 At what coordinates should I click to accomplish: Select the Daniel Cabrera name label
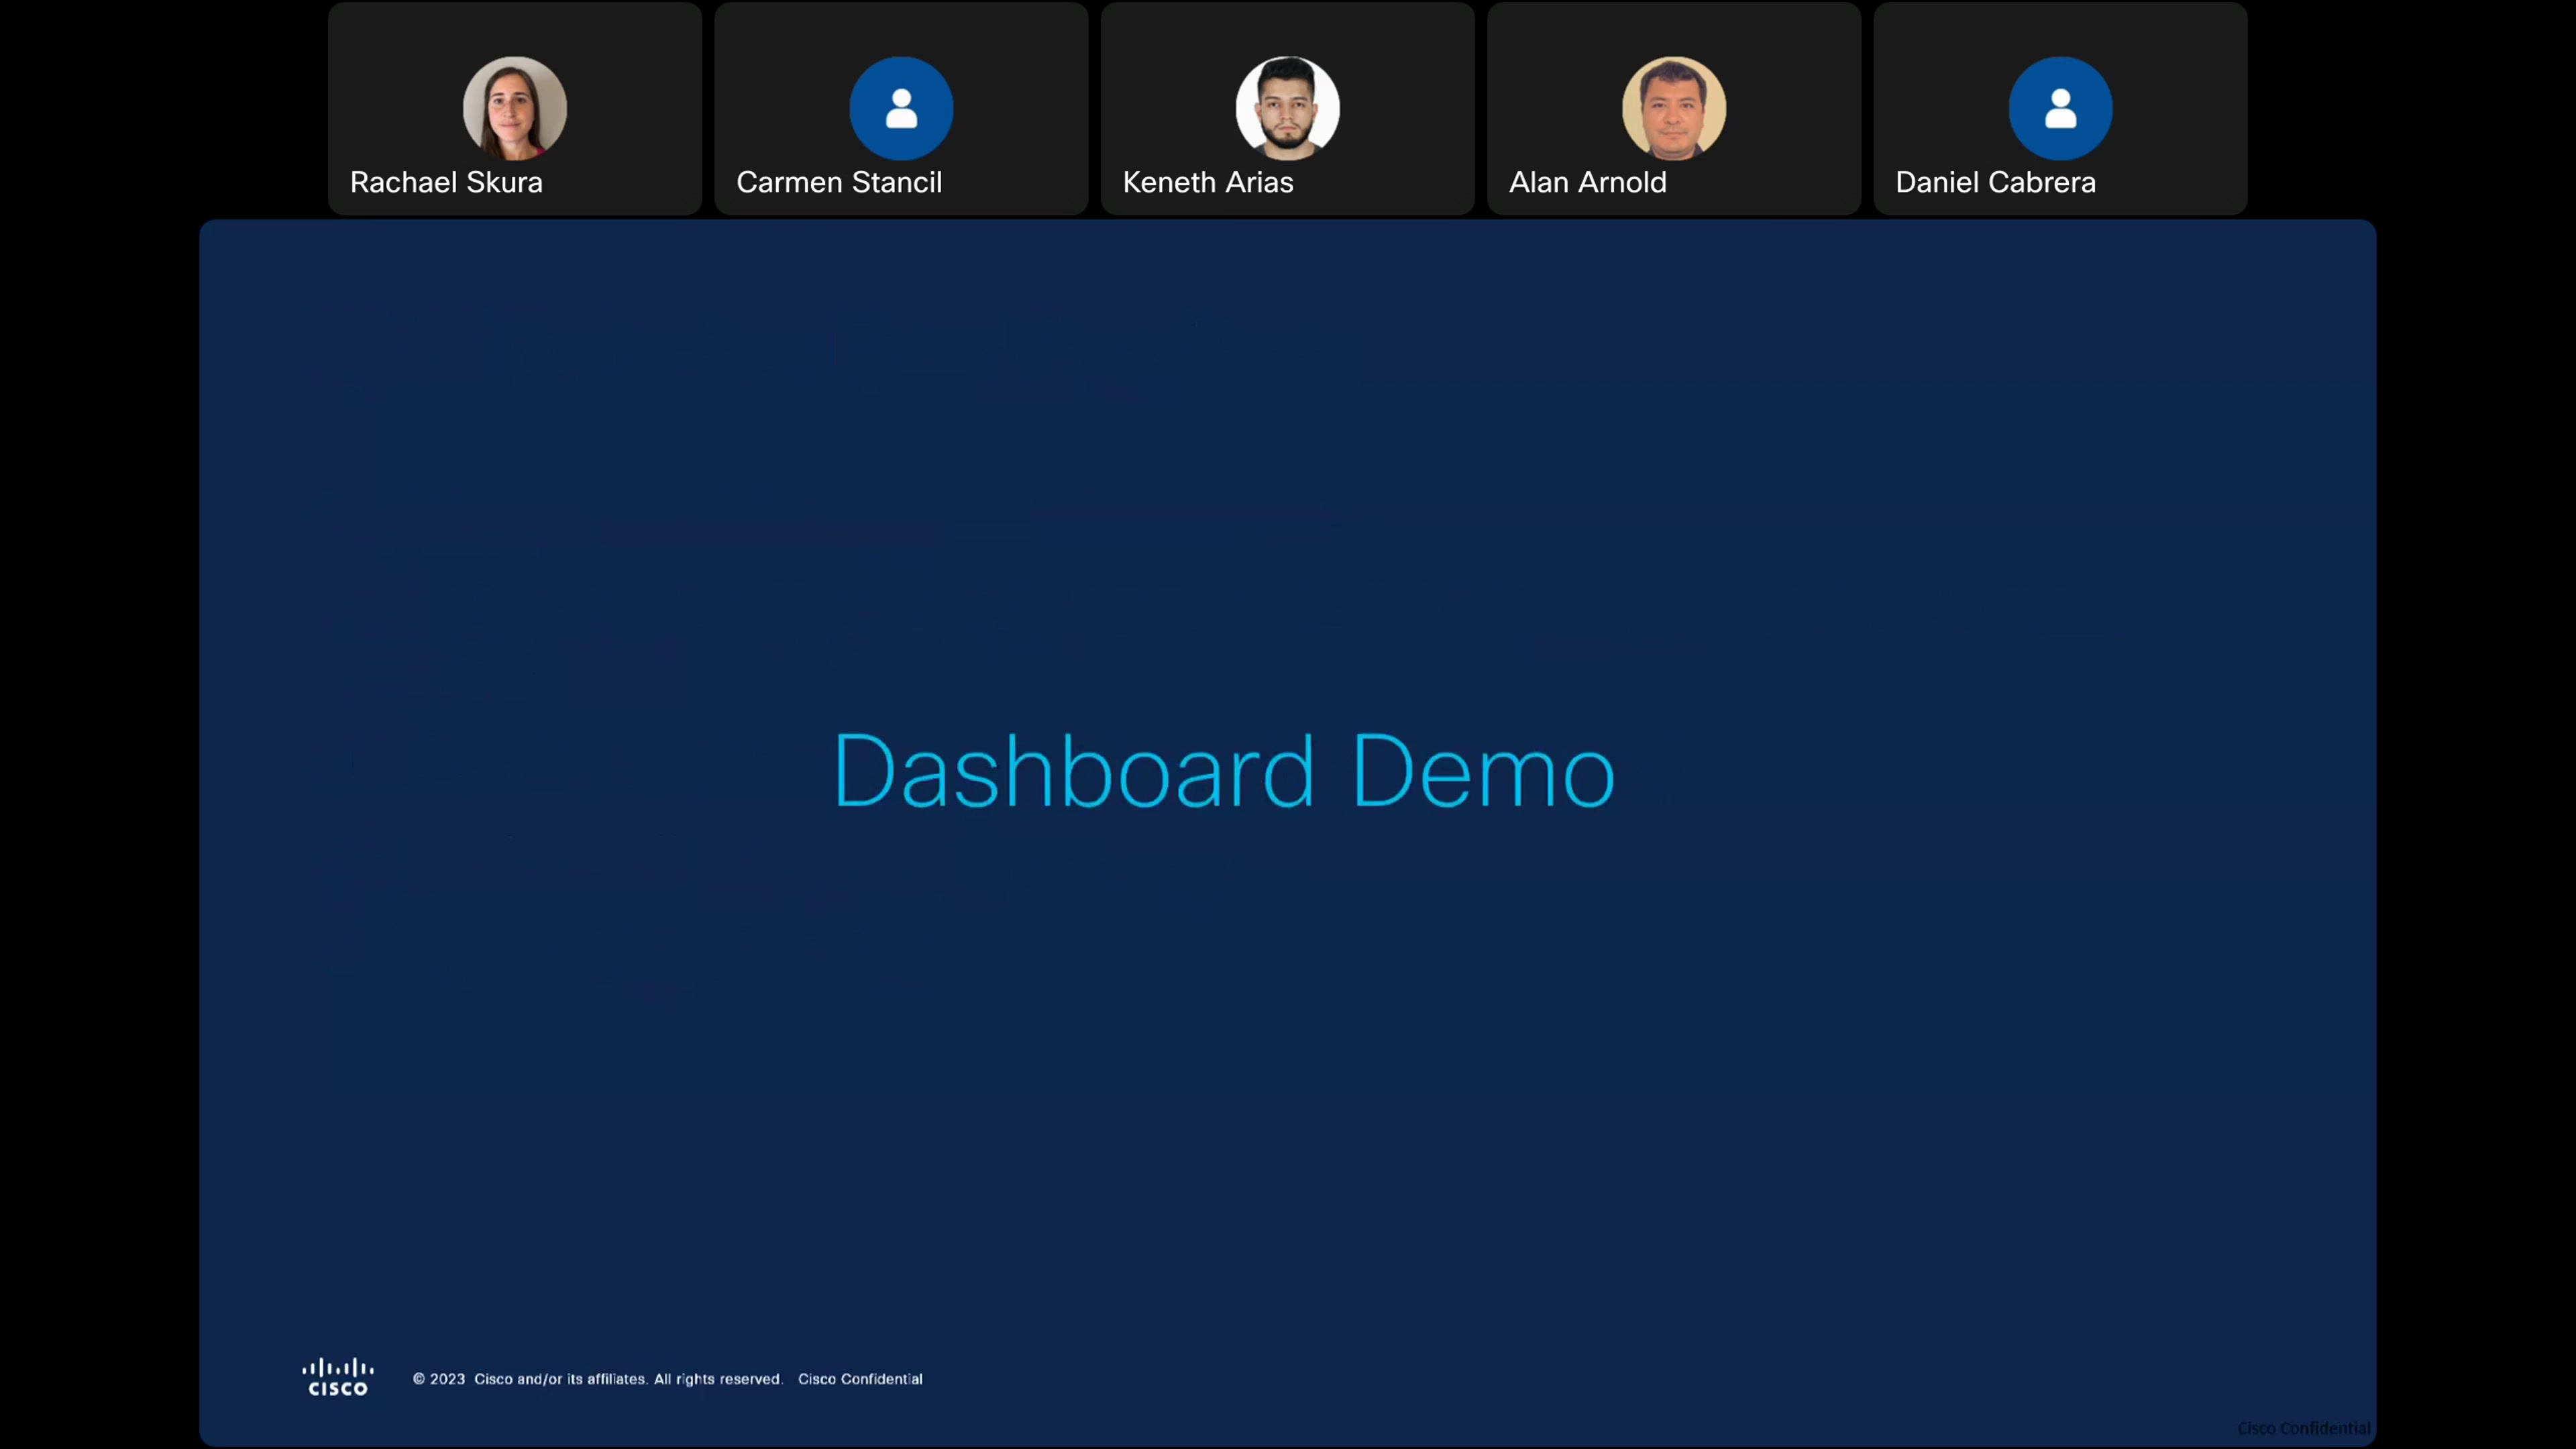1995,182
